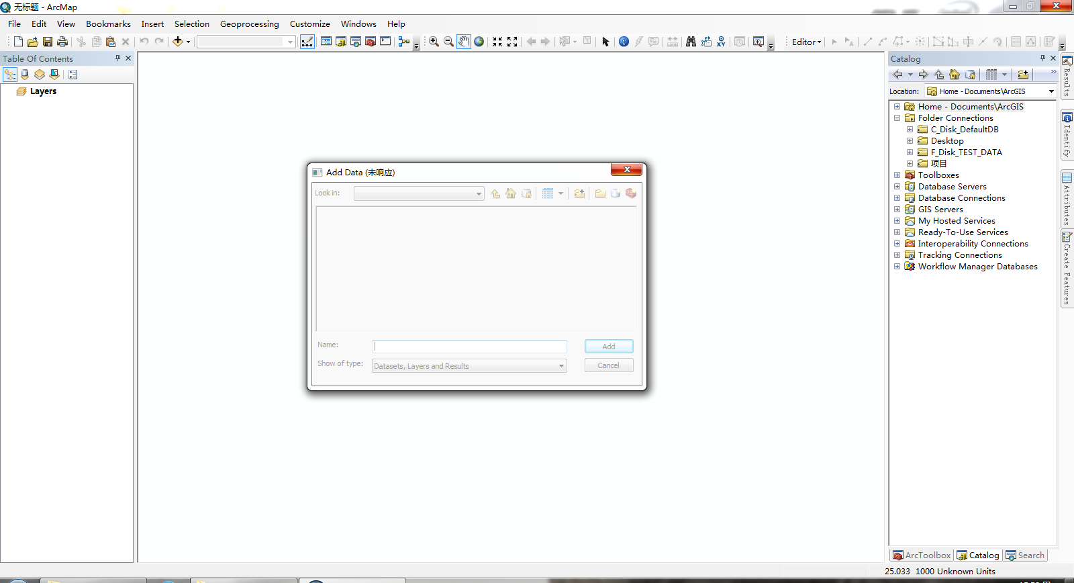This screenshot has width=1074, height=583.
Task: Open a map document with the Open icon
Action: pyautogui.click(x=32, y=42)
